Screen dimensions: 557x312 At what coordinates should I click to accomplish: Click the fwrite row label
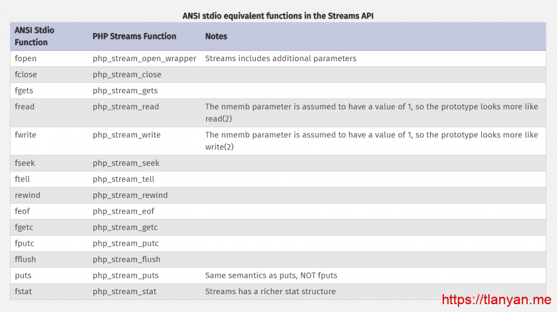(x=26, y=135)
